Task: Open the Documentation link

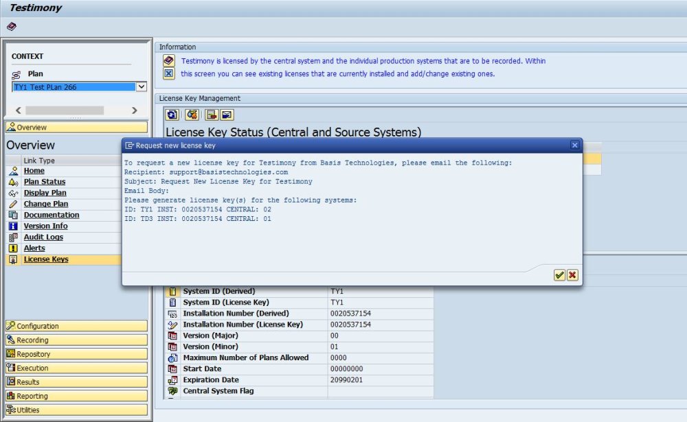Action: click(x=52, y=215)
